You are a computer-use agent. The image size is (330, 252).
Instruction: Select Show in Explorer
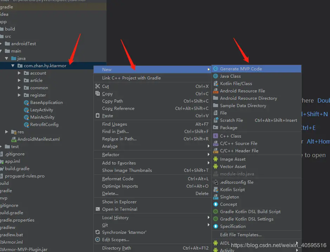point(152,202)
